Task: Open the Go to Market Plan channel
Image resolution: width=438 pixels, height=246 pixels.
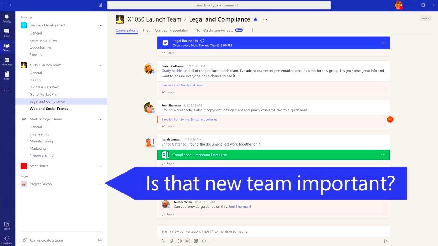Action: (44, 94)
